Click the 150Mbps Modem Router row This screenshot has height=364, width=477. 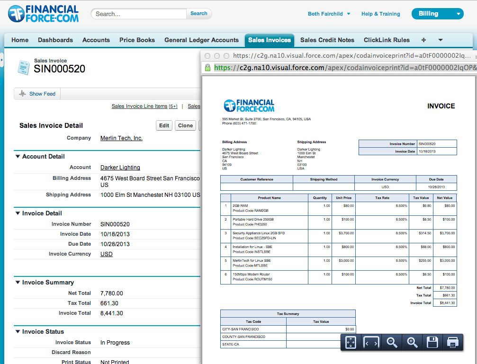pyautogui.click(x=338, y=277)
